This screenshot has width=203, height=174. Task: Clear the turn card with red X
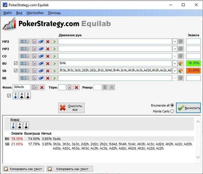coord(77,87)
